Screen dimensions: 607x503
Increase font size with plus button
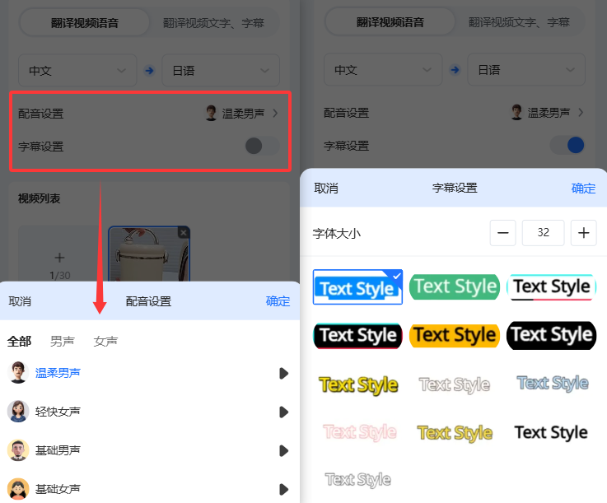click(584, 233)
